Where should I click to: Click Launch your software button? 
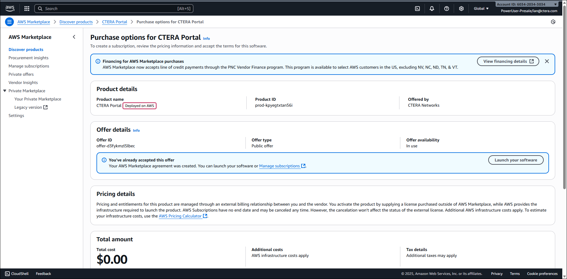tap(516, 160)
